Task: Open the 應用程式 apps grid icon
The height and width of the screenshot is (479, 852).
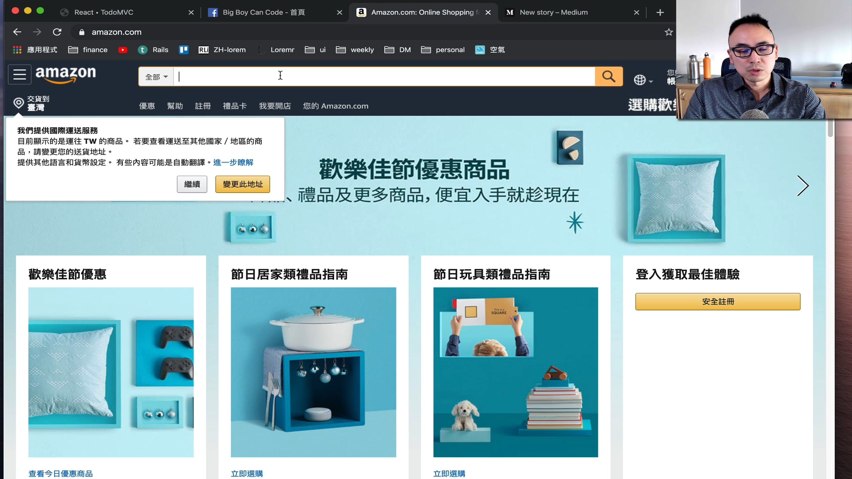Action: (17, 50)
